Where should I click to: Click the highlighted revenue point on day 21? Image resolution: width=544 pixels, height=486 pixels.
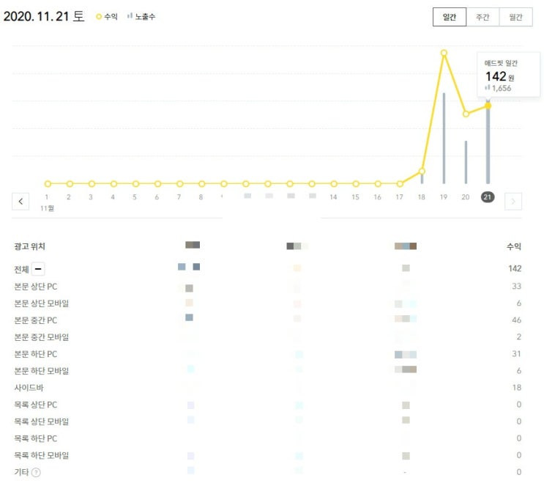pos(488,106)
